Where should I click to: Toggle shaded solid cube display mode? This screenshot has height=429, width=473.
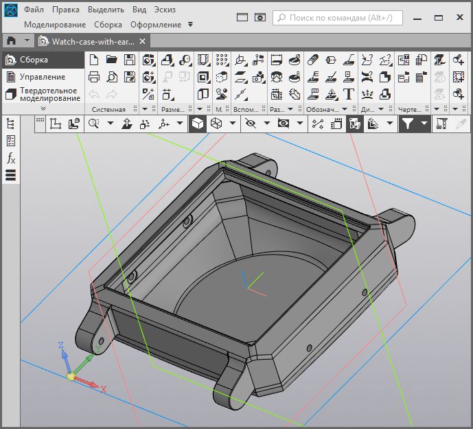tap(198, 124)
